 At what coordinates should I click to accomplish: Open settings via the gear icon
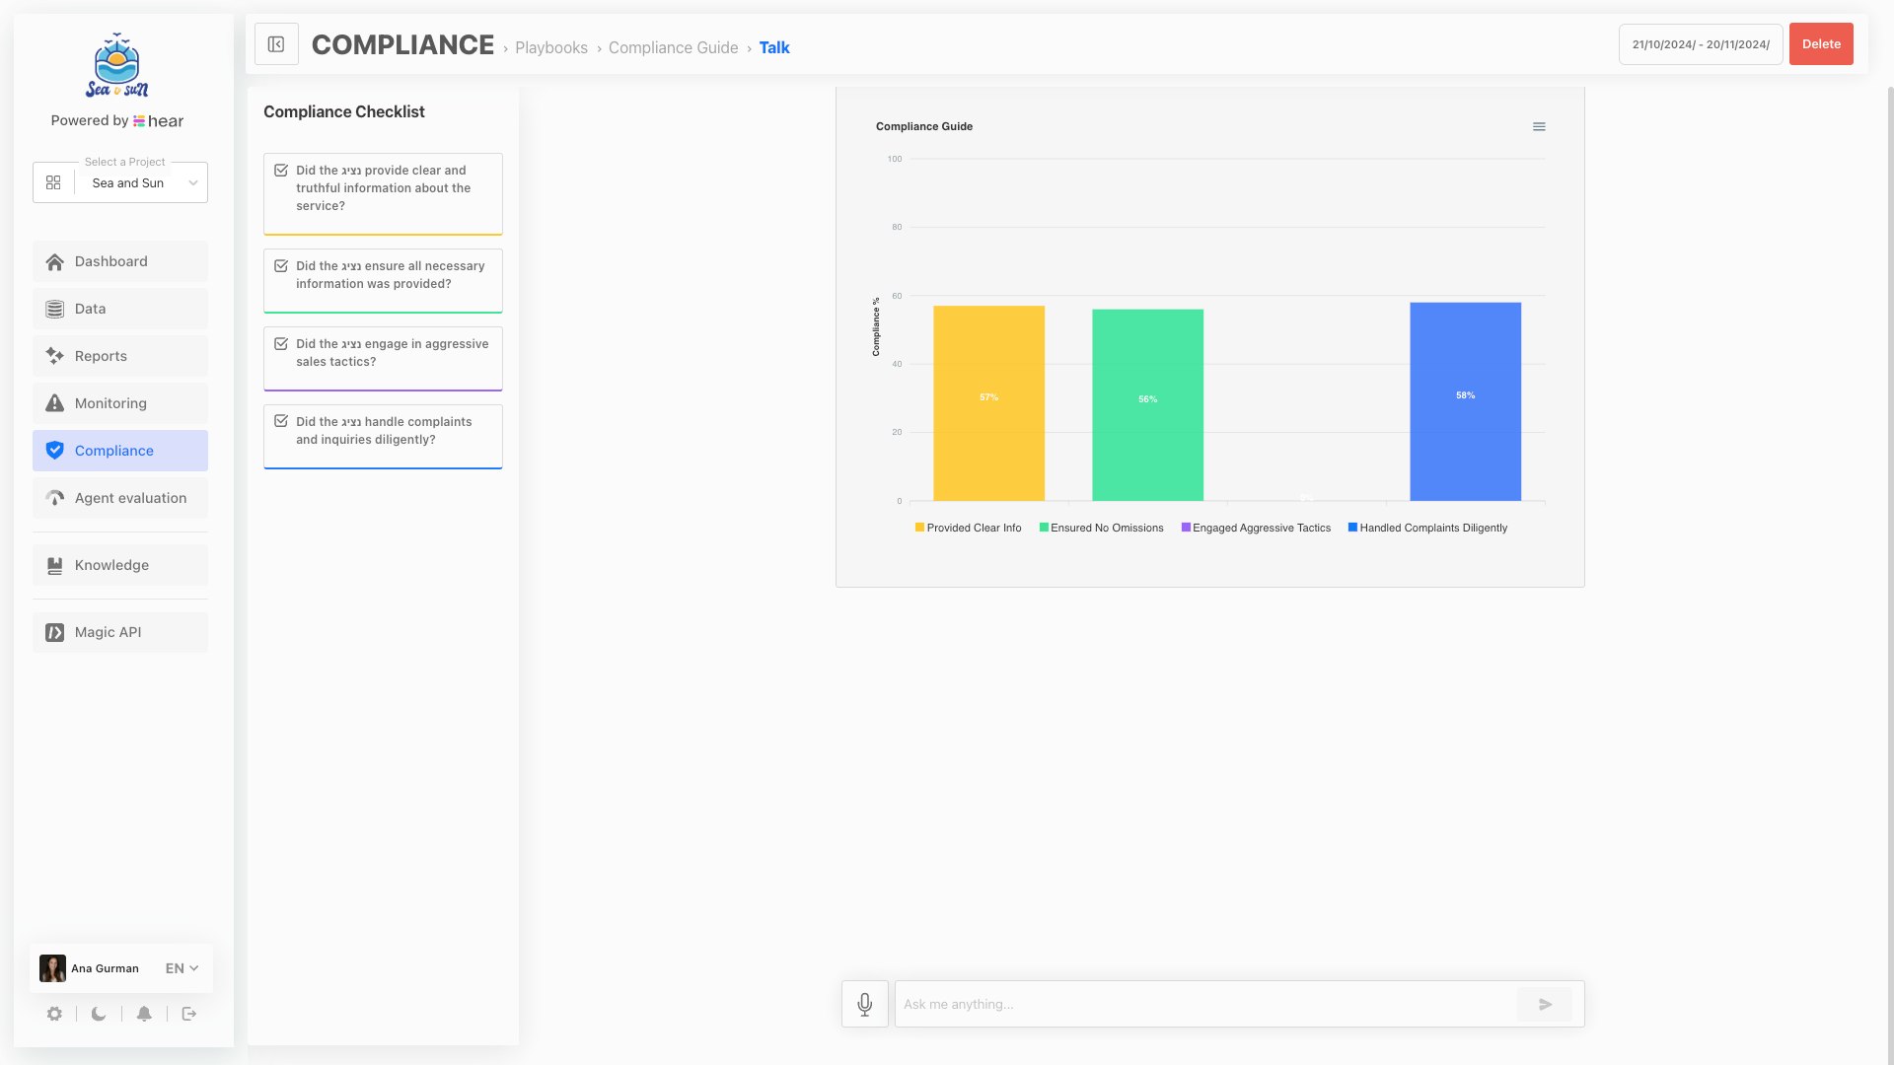pos(54,1014)
